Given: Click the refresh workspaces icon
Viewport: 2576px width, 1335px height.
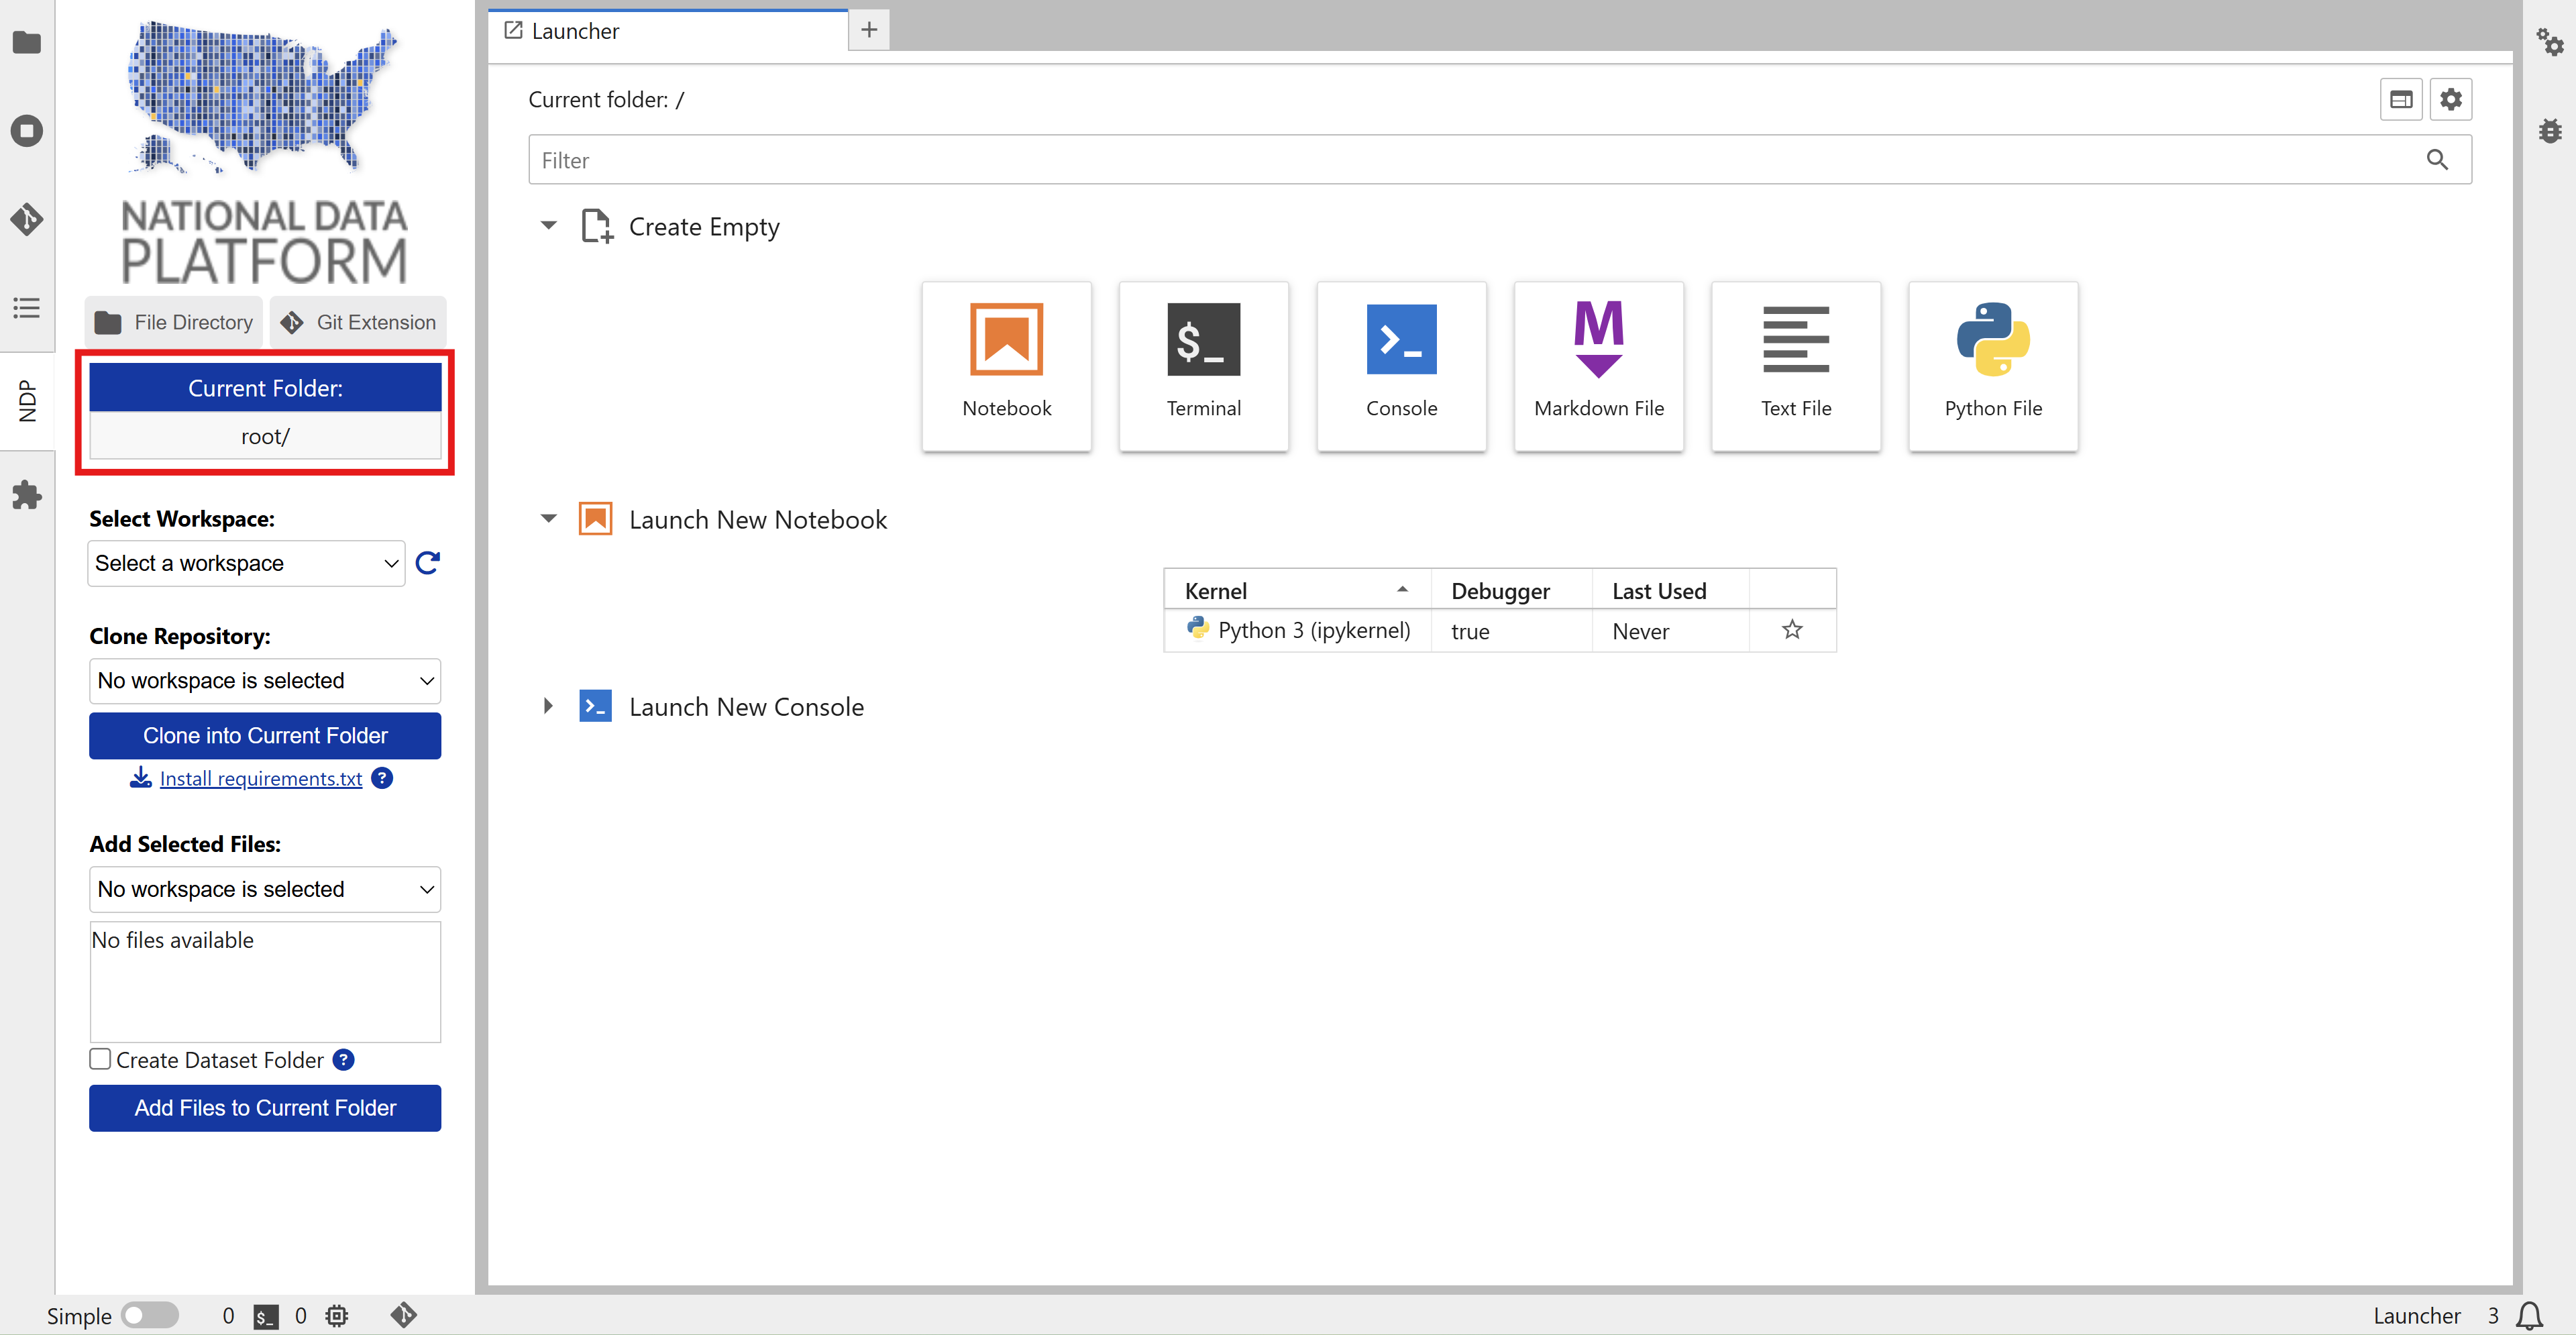Looking at the screenshot, I should click(428, 563).
